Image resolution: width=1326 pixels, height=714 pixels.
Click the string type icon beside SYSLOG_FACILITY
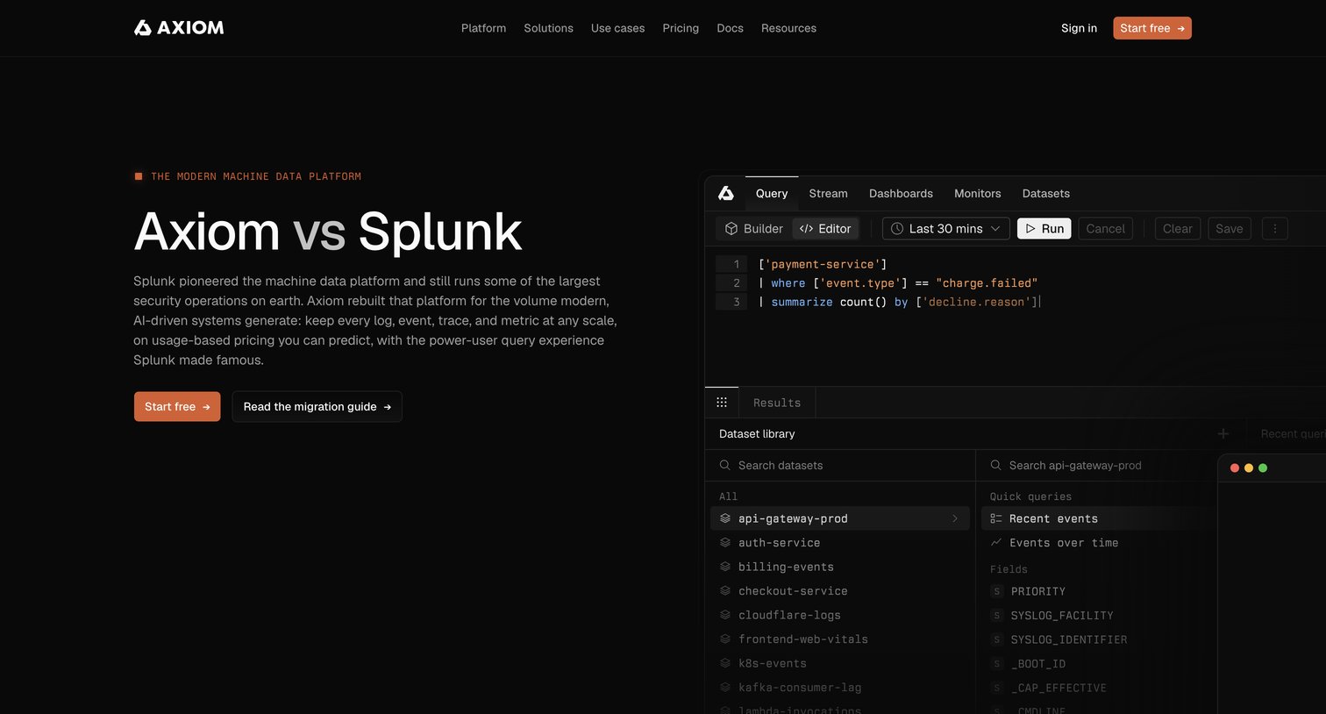(996, 616)
